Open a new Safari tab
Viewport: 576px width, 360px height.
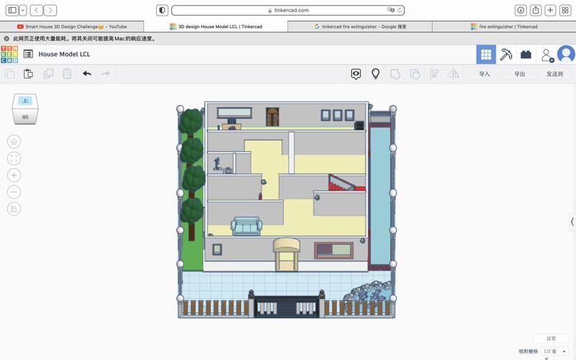click(550, 10)
